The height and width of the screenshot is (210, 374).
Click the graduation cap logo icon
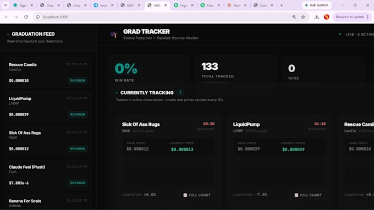click(x=114, y=35)
